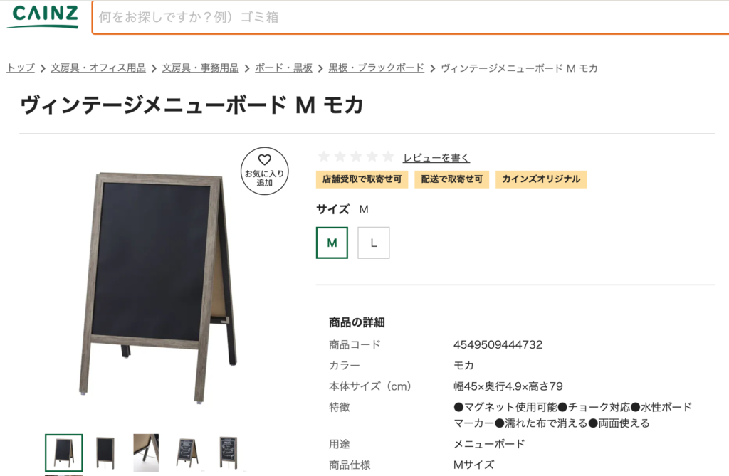Click the CAINZ logo

(42, 16)
